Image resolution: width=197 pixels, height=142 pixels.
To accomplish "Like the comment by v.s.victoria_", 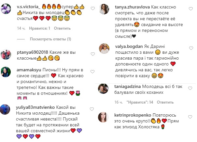I will tap(92, 7).
